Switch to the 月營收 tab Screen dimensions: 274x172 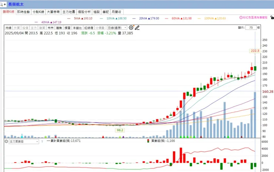coord(116,12)
